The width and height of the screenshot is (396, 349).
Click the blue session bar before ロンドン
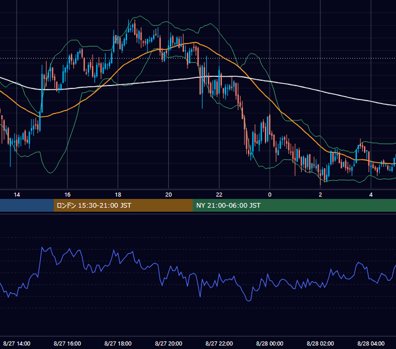(27, 205)
